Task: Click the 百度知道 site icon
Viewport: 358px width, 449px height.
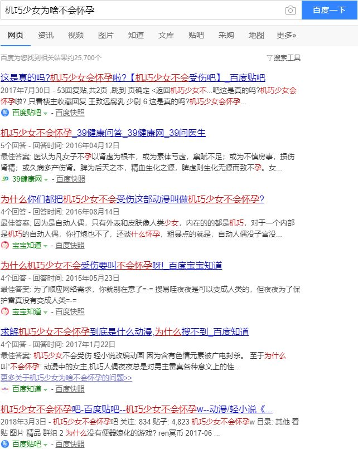Action: tap(5, 389)
